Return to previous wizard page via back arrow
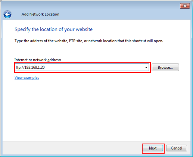This screenshot has height=157, width=193. [7, 14]
